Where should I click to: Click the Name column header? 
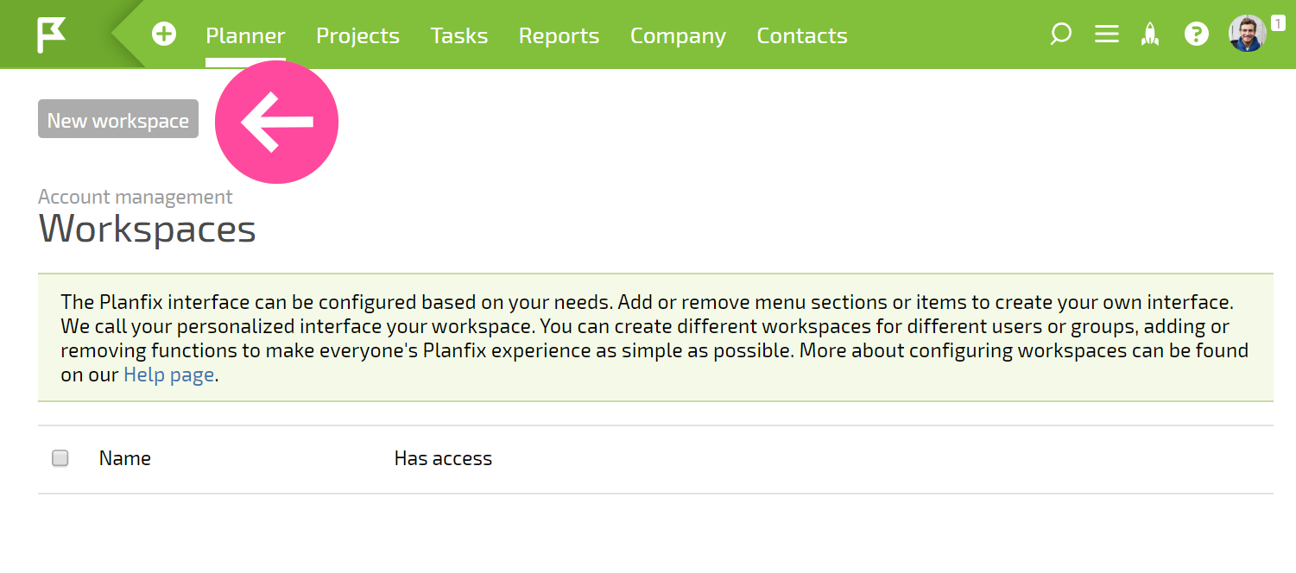[x=125, y=458]
